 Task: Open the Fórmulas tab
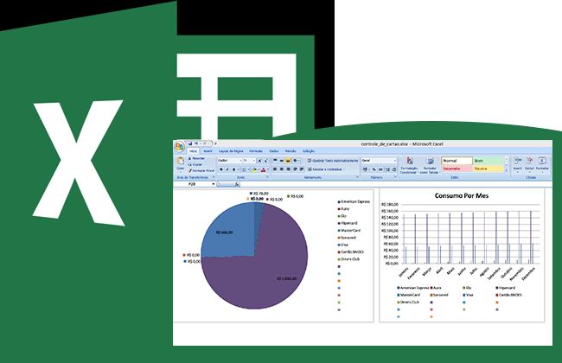[256, 151]
